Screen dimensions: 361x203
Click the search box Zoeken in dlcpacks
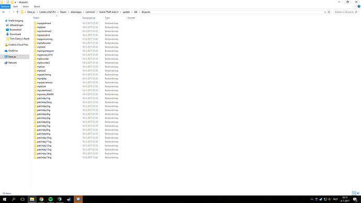point(346,12)
